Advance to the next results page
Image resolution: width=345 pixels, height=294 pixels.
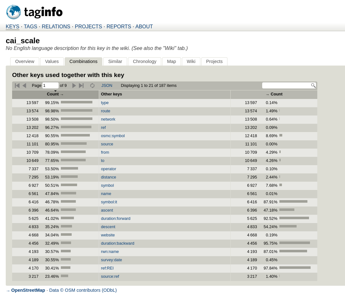tap(74, 85)
